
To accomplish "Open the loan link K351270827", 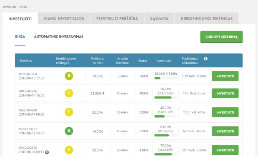I will (28, 129).
